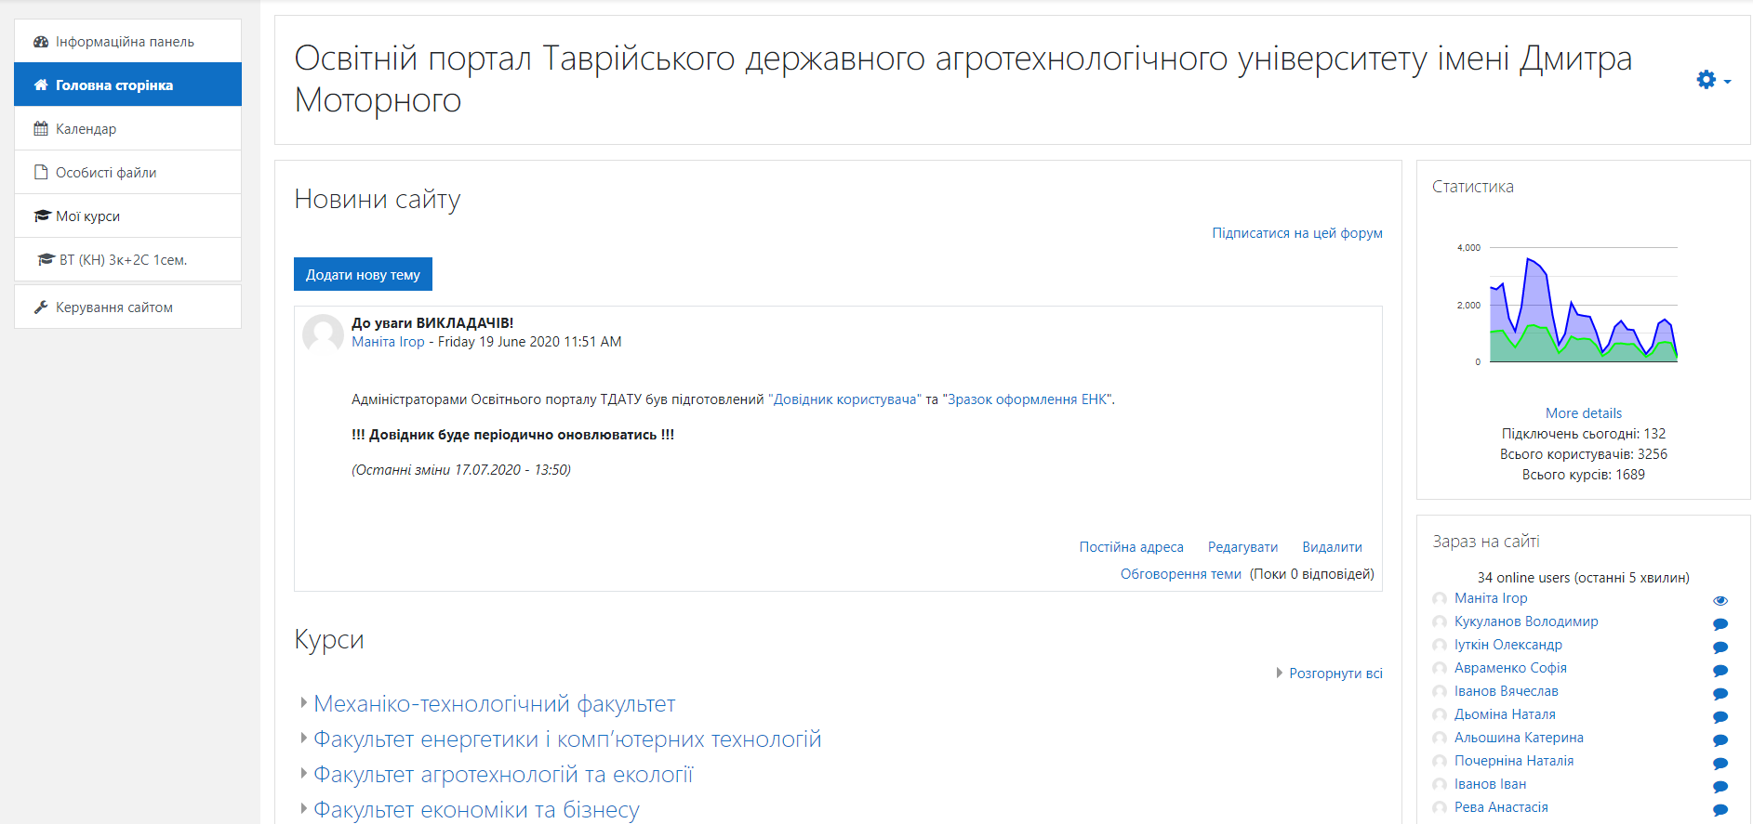
Task: Expand Факультет економіки та бізнесу arrow
Action: tap(303, 809)
